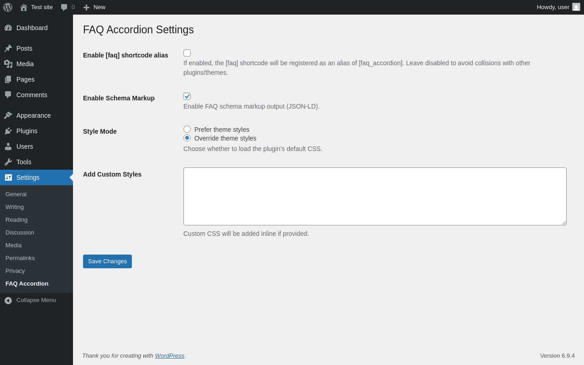This screenshot has height=365, width=584.
Task: Uncheck Enable Schema Markup checkbox
Action: pos(187,96)
